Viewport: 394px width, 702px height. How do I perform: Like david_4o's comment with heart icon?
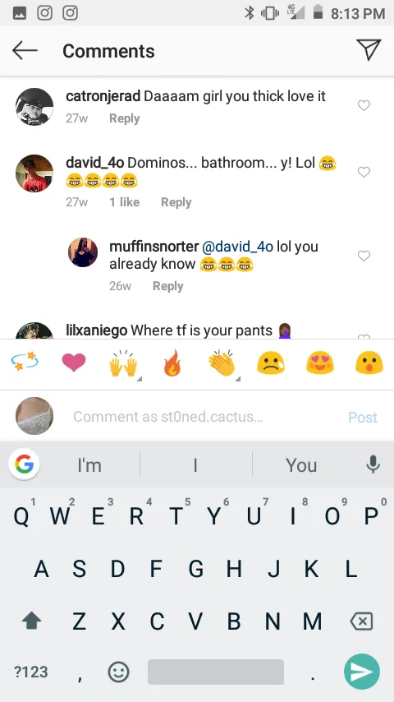click(x=364, y=172)
